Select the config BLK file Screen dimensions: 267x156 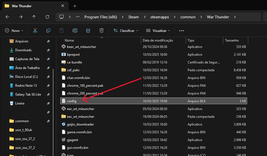pos(72,101)
